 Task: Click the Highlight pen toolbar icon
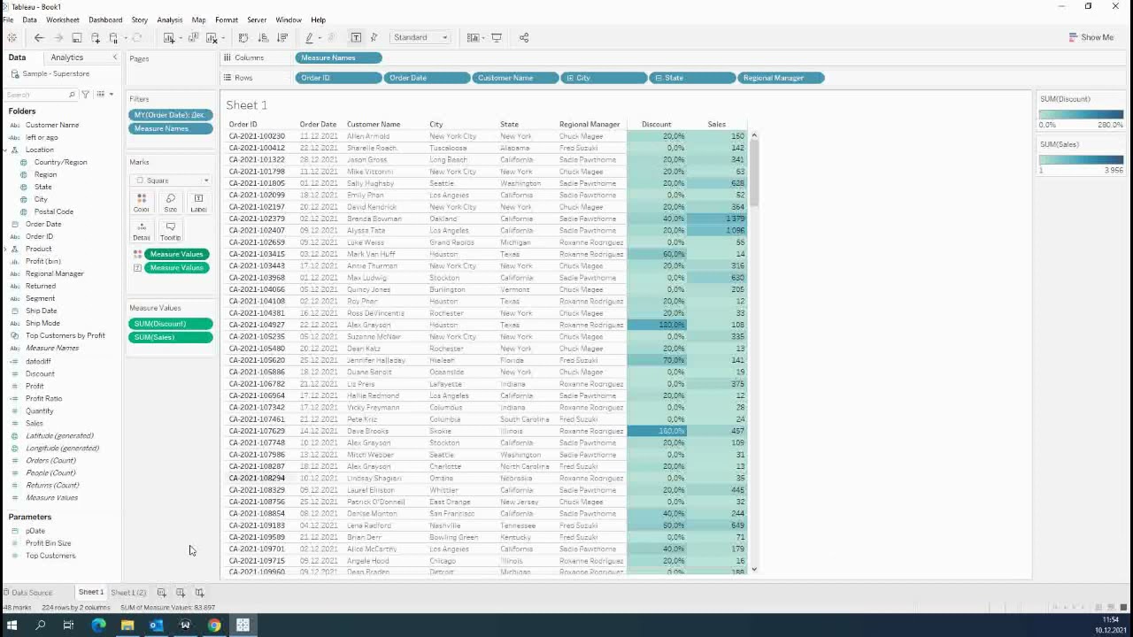pos(309,37)
